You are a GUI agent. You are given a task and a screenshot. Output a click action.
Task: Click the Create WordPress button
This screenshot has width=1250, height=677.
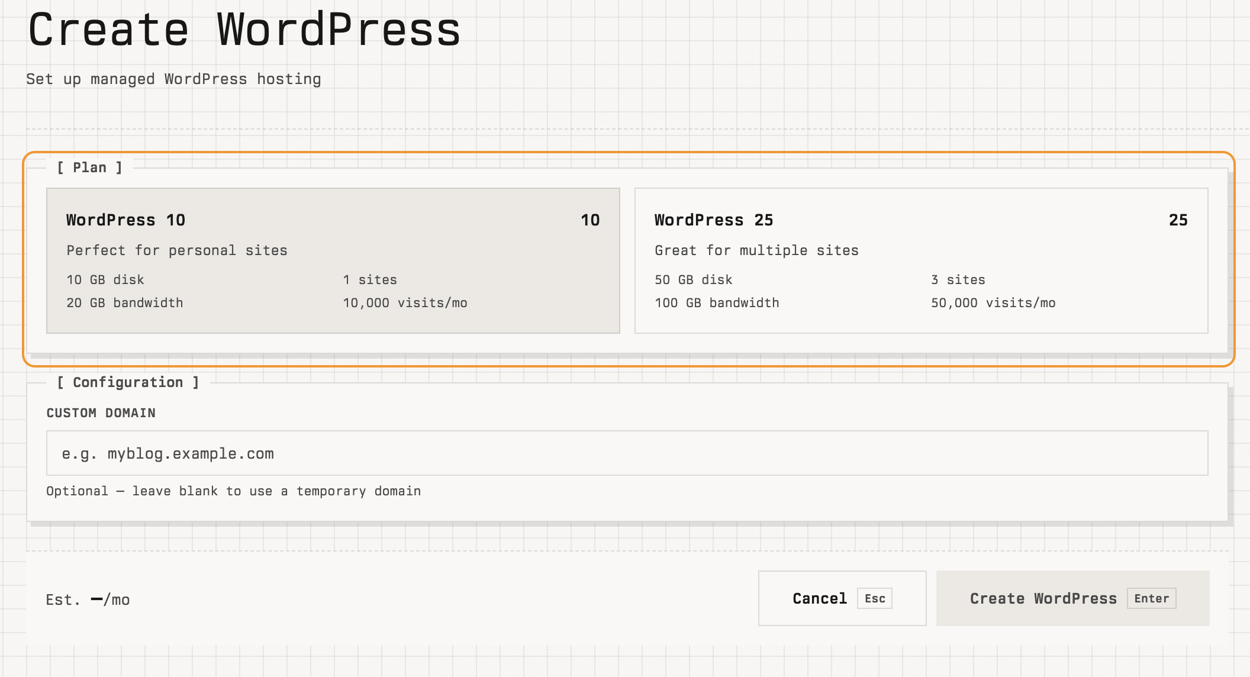click(x=1073, y=598)
